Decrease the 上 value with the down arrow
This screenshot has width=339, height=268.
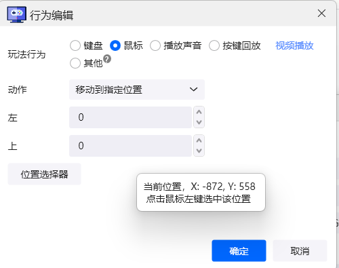[199, 151]
